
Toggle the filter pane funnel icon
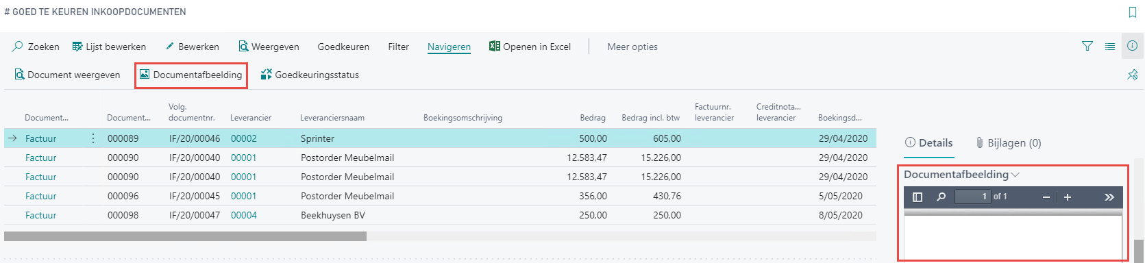(x=1087, y=47)
